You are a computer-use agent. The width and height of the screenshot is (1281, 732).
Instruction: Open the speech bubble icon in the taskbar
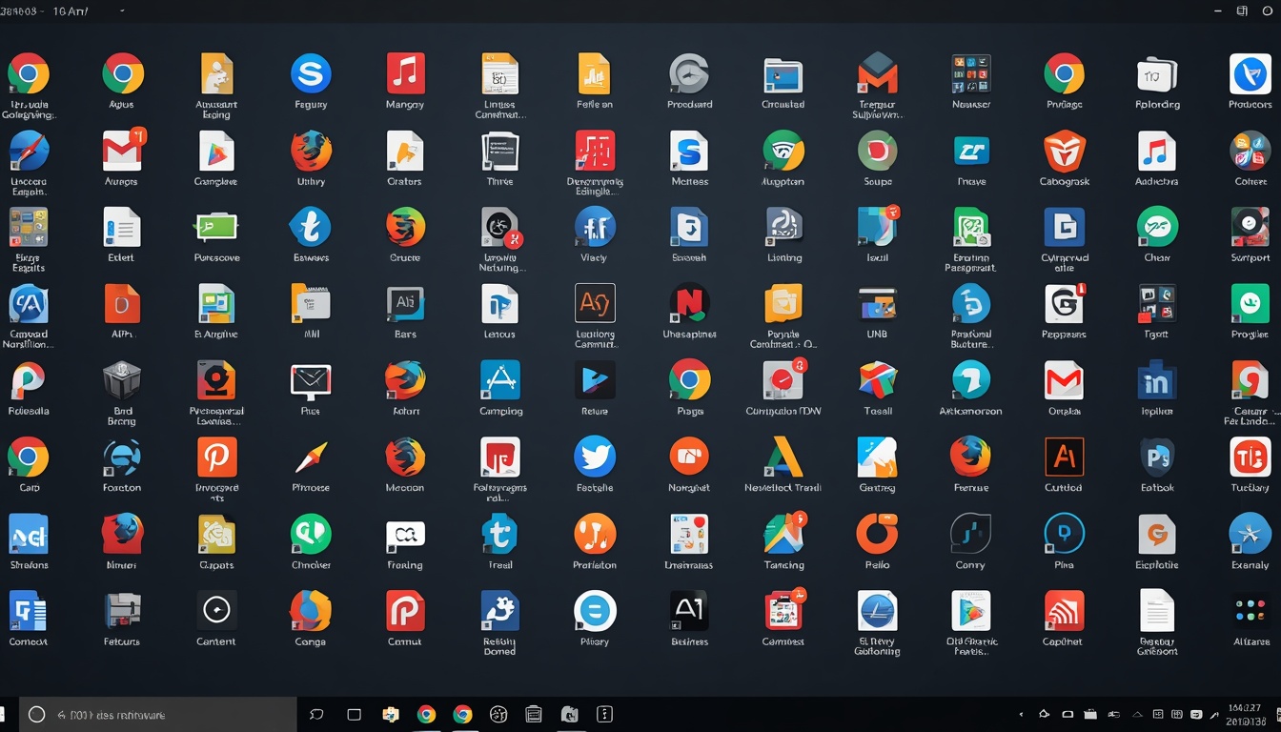coord(317,715)
